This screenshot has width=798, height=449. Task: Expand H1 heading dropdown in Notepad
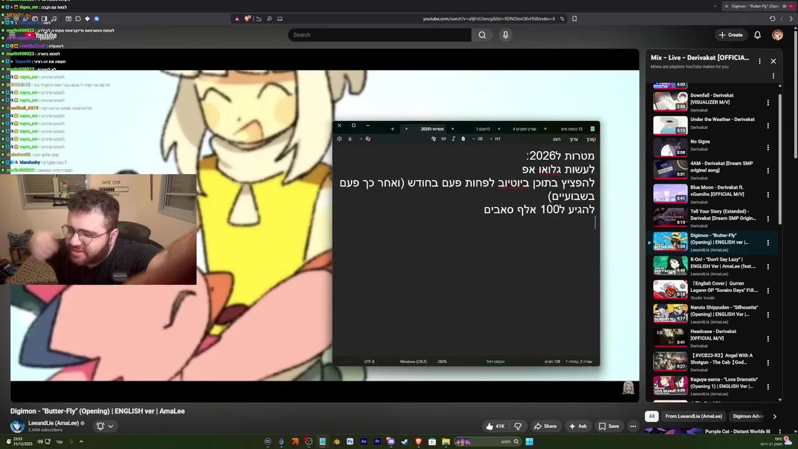pyautogui.click(x=495, y=139)
